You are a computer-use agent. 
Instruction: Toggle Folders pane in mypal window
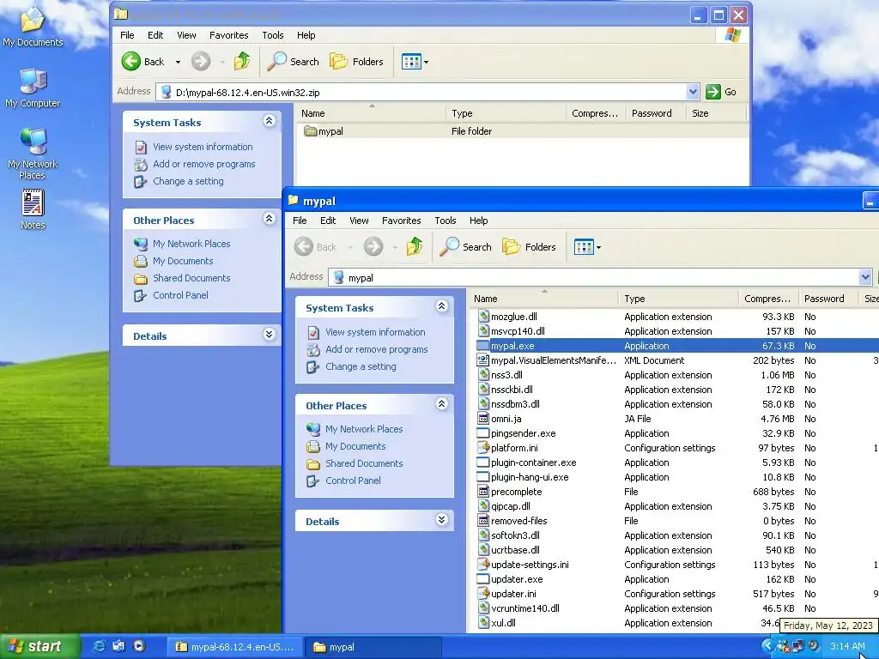tap(529, 246)
